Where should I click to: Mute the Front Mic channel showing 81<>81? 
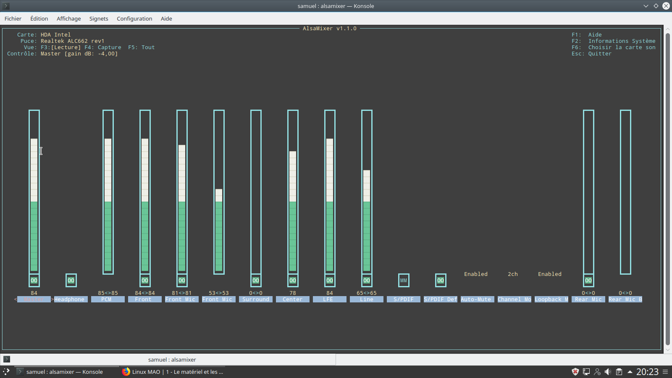tap(182, 280)
